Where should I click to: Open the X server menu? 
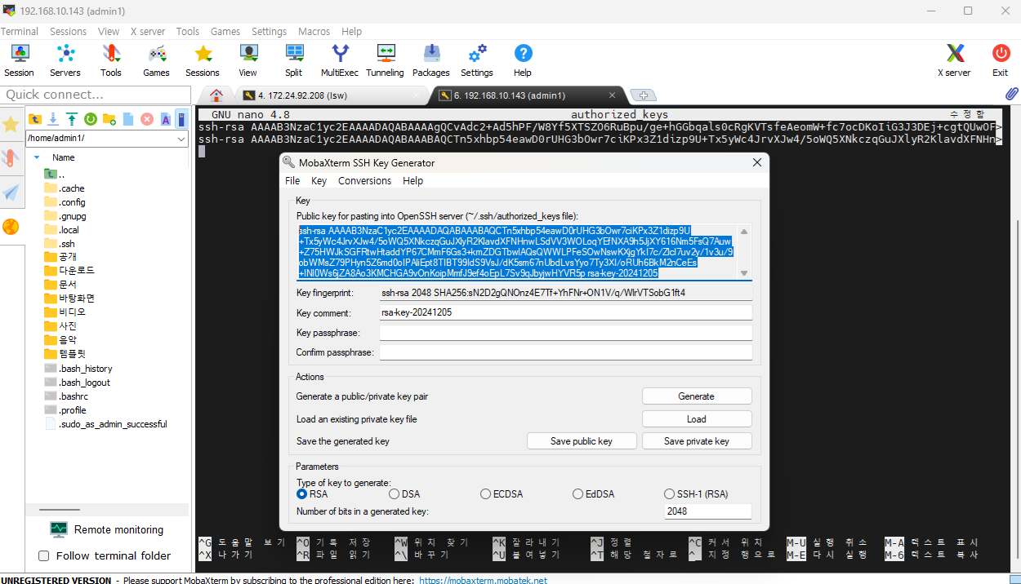[x=148, y=32]
